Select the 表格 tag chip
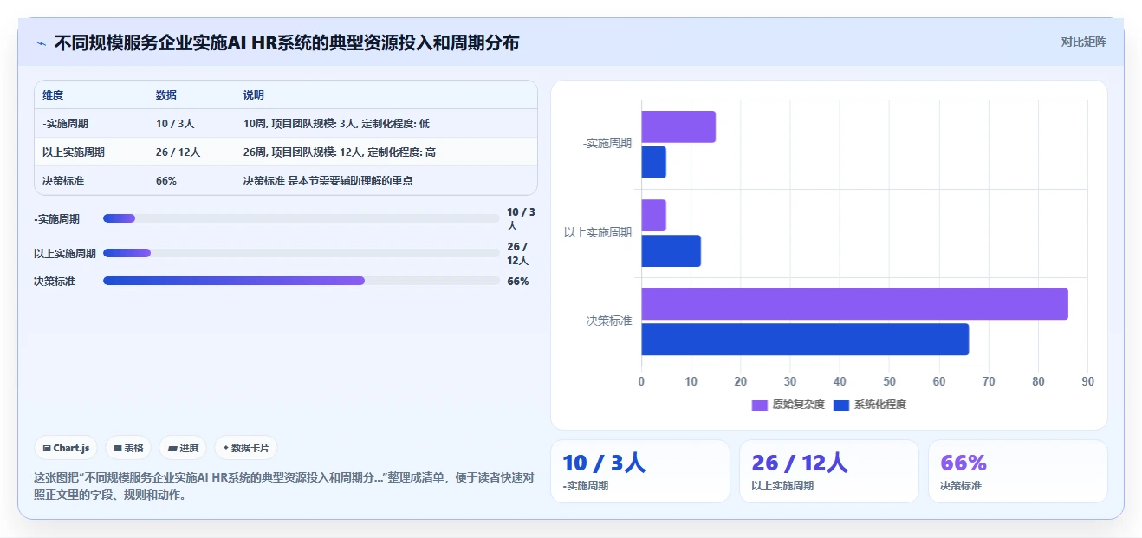The width and height of the screenshot is (1142, 538). click(x=128, y=448)
